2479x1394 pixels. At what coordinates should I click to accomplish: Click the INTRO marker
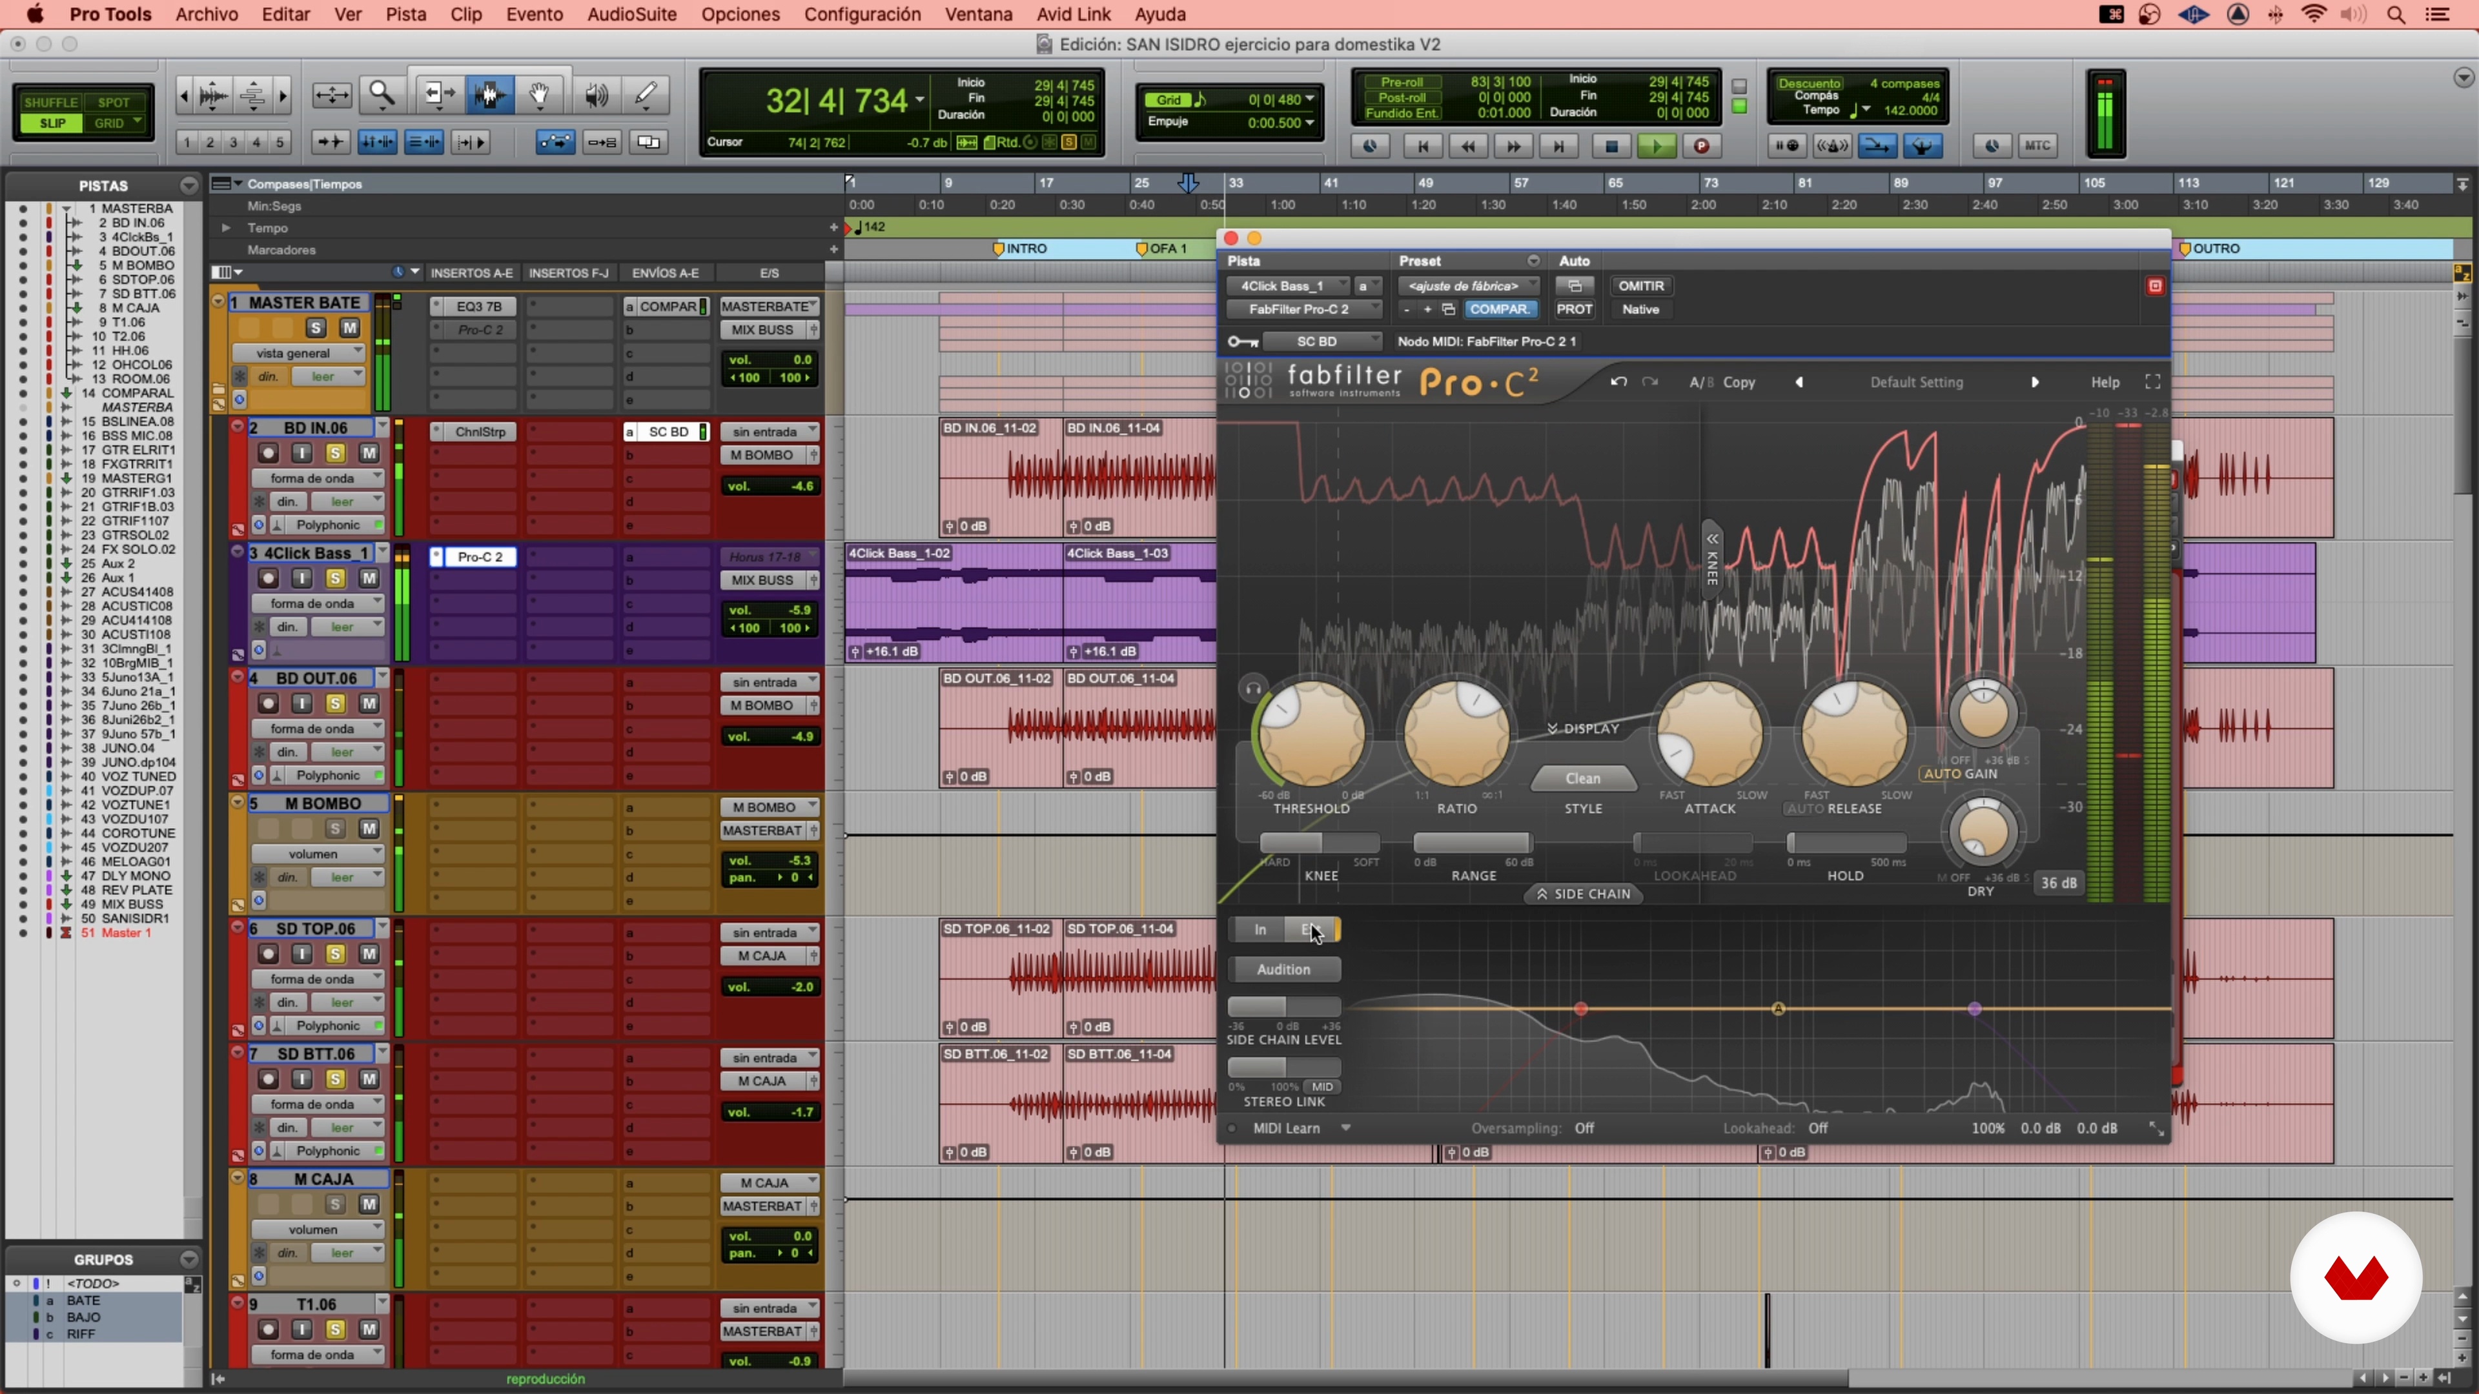[1019, 248]
